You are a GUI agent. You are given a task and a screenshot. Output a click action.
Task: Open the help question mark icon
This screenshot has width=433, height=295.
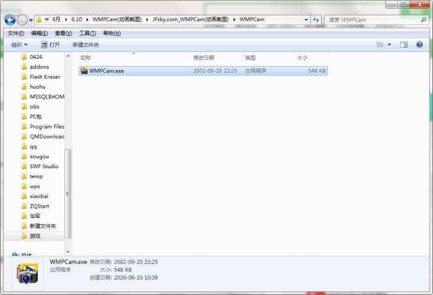[x=419, y=45]
